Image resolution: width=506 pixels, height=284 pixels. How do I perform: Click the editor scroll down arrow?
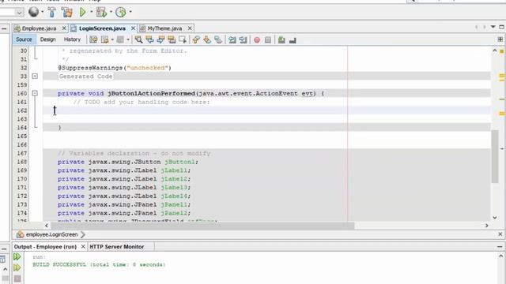pos(495,218)
